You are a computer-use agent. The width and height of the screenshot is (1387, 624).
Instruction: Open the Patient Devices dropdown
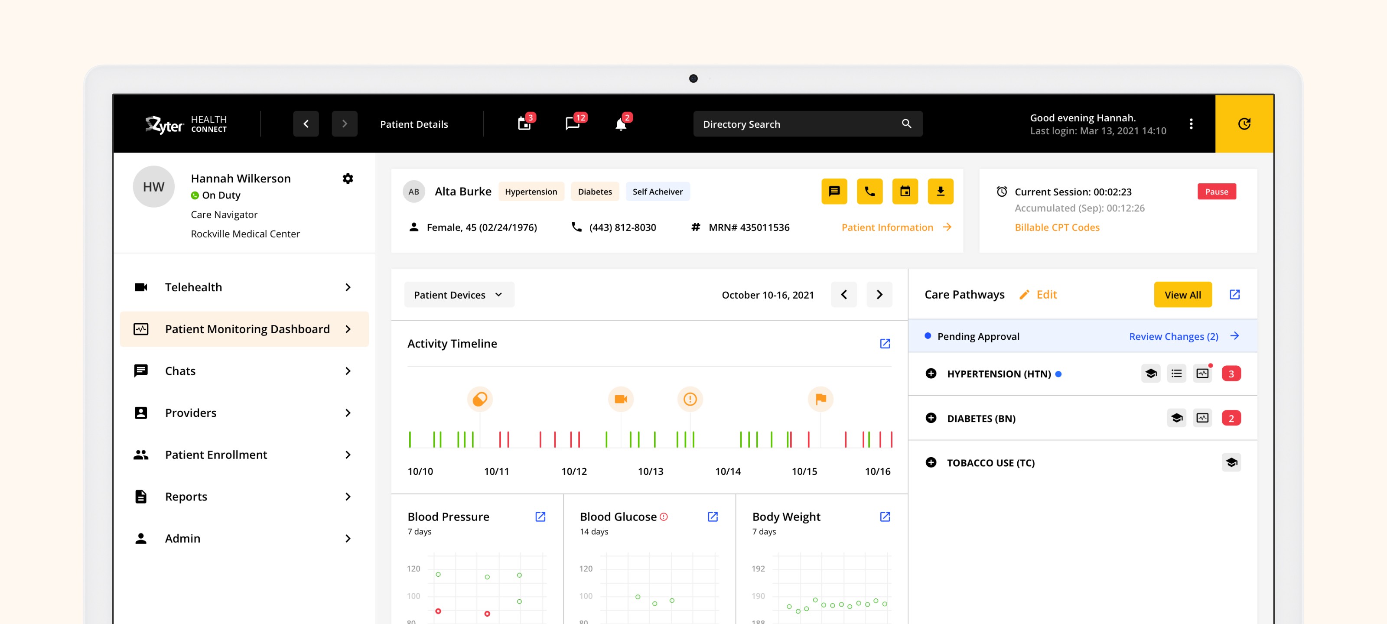[459, 295]
